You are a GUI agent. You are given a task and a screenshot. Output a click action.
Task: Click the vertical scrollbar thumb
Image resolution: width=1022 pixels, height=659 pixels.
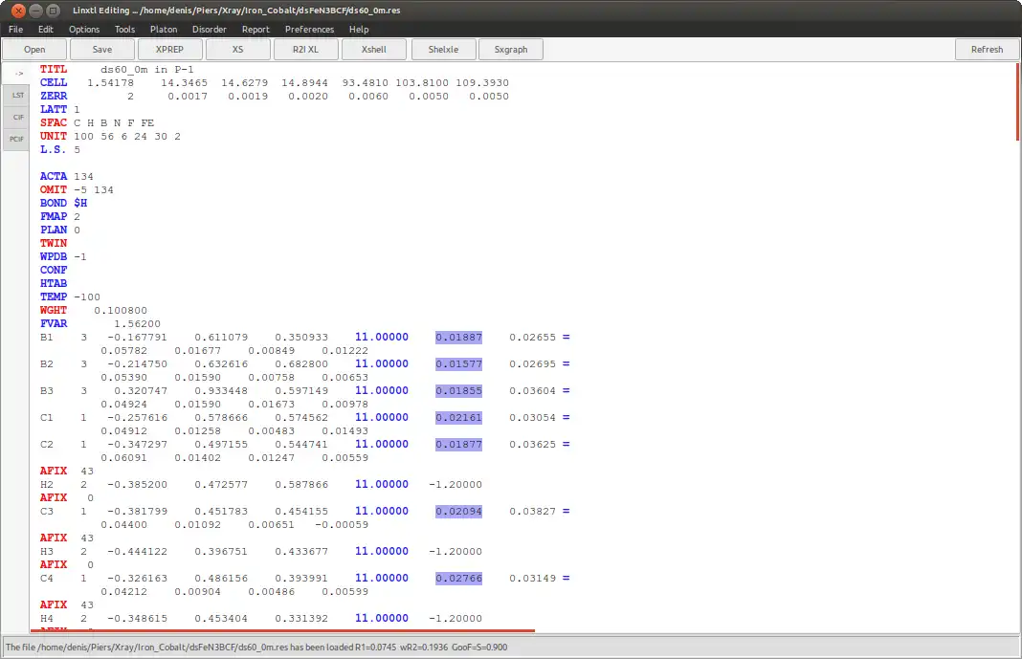pyautogui.click(x=1017, y=101)
